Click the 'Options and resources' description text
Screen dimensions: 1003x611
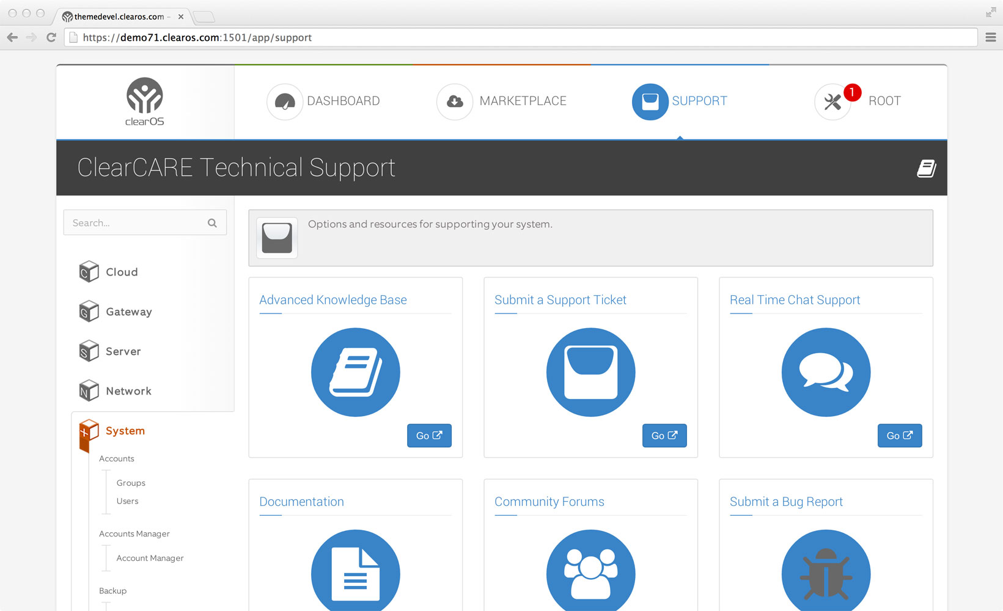pos(430,224)
